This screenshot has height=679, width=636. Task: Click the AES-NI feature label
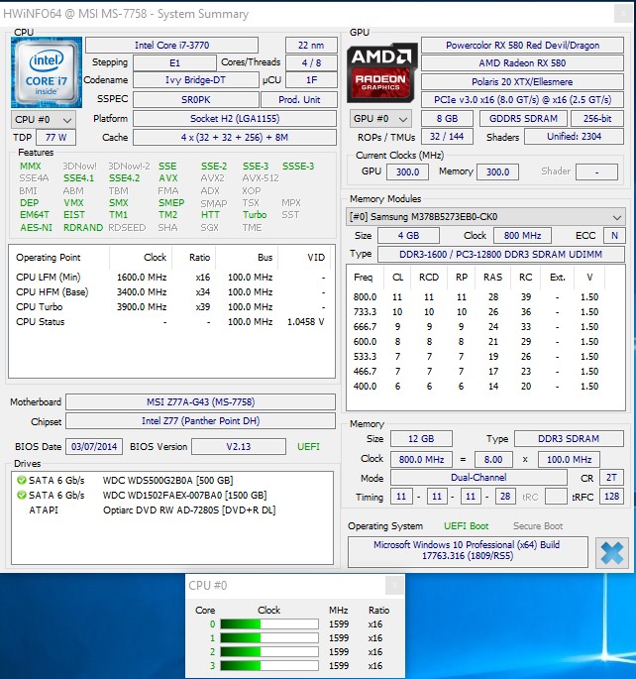pyautogui.click(x=36, y=227)
